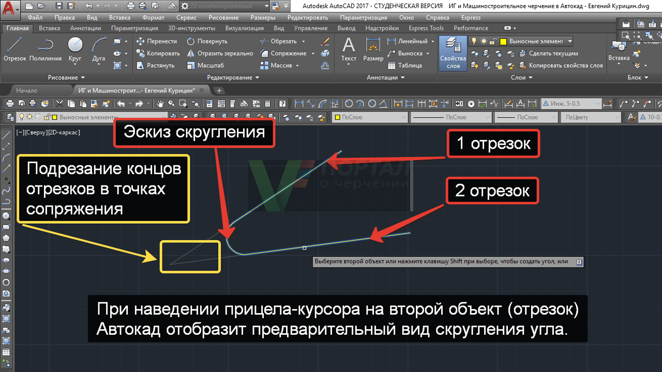Open the Формат menu

coord(153,18)
